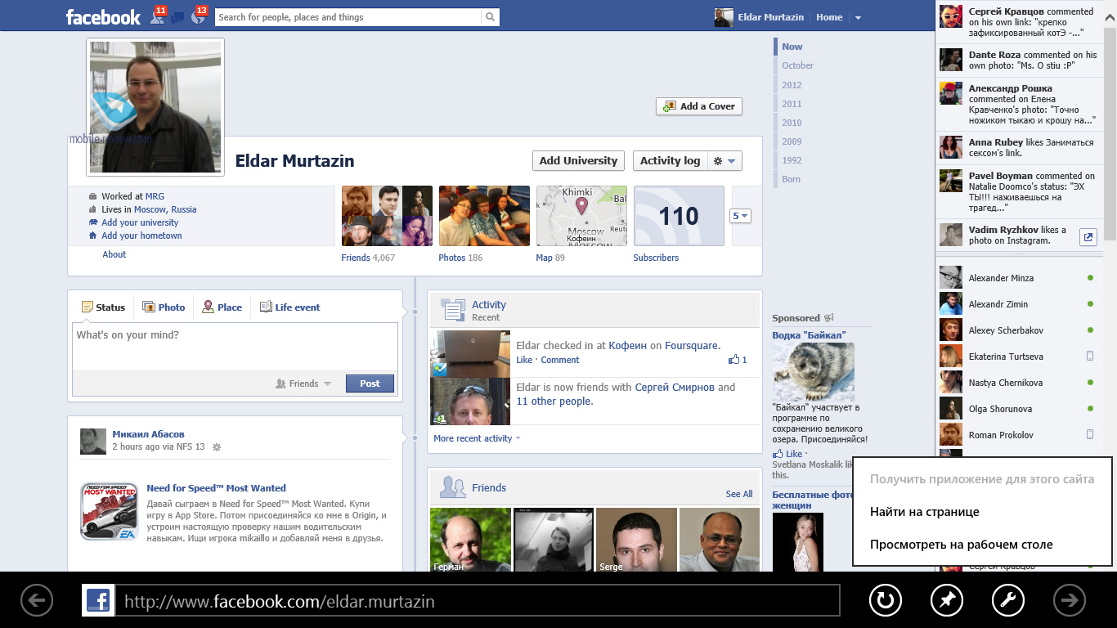Click the thumbs-up count on Кофеин check-in
Viewport: 1117px width, 628px height.
(x=738, y=360)
